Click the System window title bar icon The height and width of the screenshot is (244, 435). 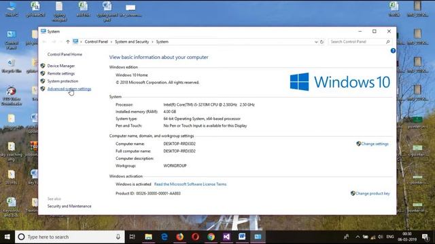click(43, 31)
